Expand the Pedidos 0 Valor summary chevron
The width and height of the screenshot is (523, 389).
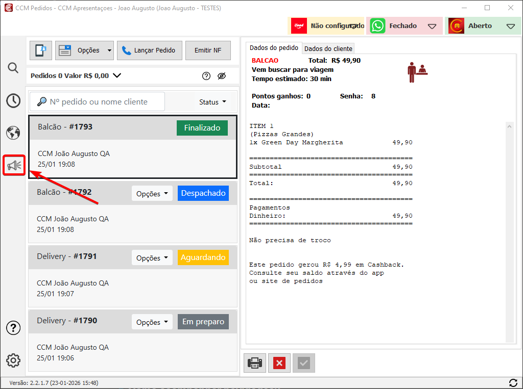[x=117, y=75]
